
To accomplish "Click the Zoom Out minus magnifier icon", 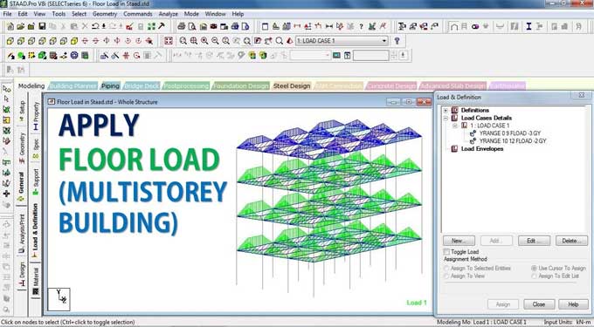I will click(215, 41).
